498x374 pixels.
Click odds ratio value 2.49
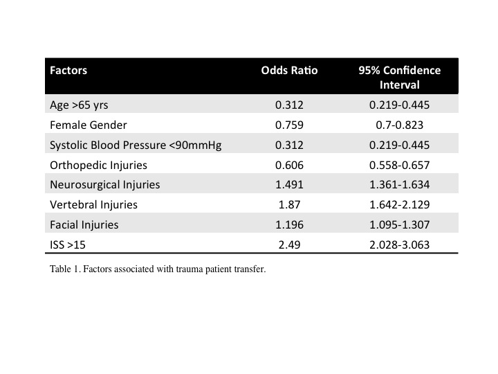289,245
